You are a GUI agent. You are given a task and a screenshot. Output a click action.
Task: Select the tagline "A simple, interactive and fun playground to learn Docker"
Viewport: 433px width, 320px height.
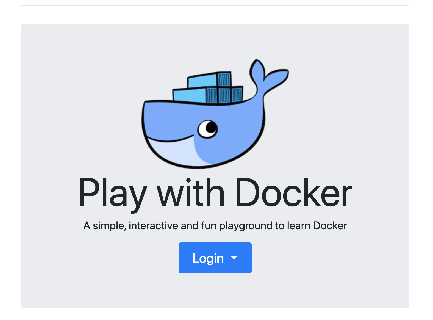pos(215,226)
